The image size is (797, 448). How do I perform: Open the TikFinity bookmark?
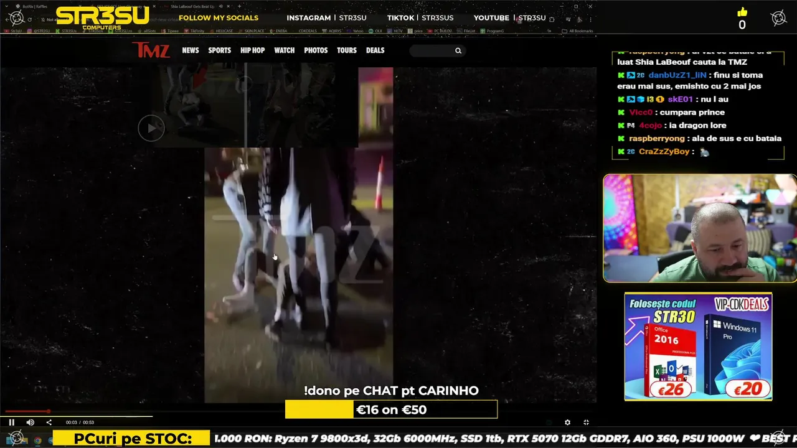point(195,30)
